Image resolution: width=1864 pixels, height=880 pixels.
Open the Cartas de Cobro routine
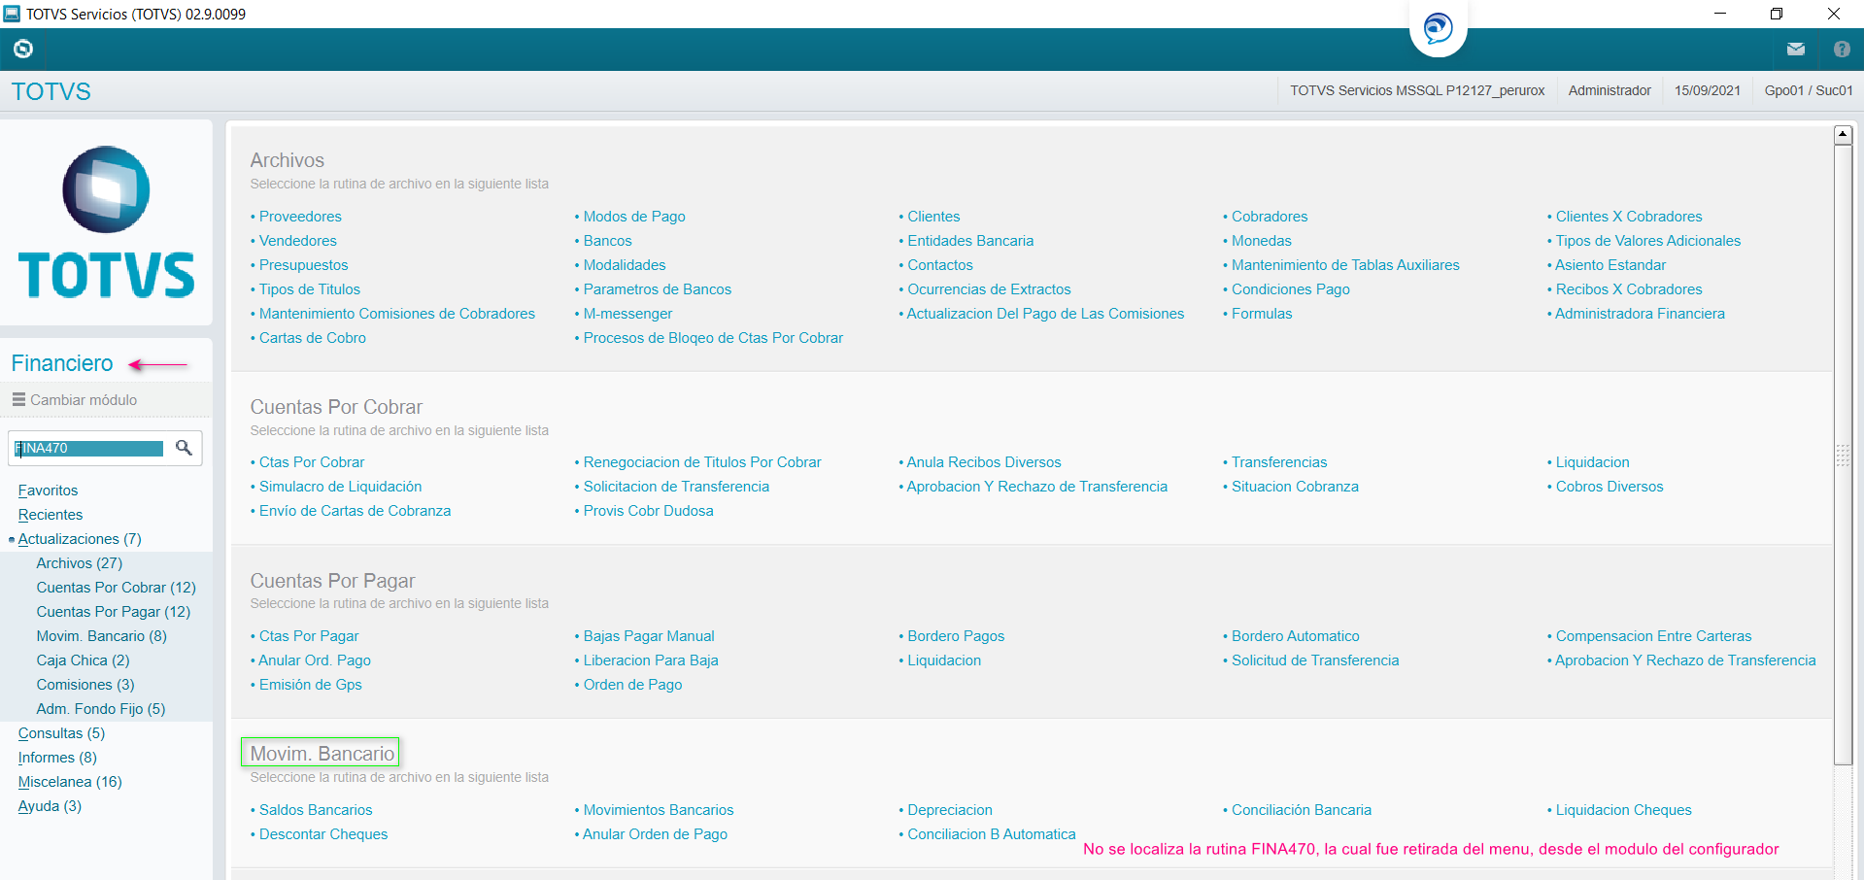(313, 338)
